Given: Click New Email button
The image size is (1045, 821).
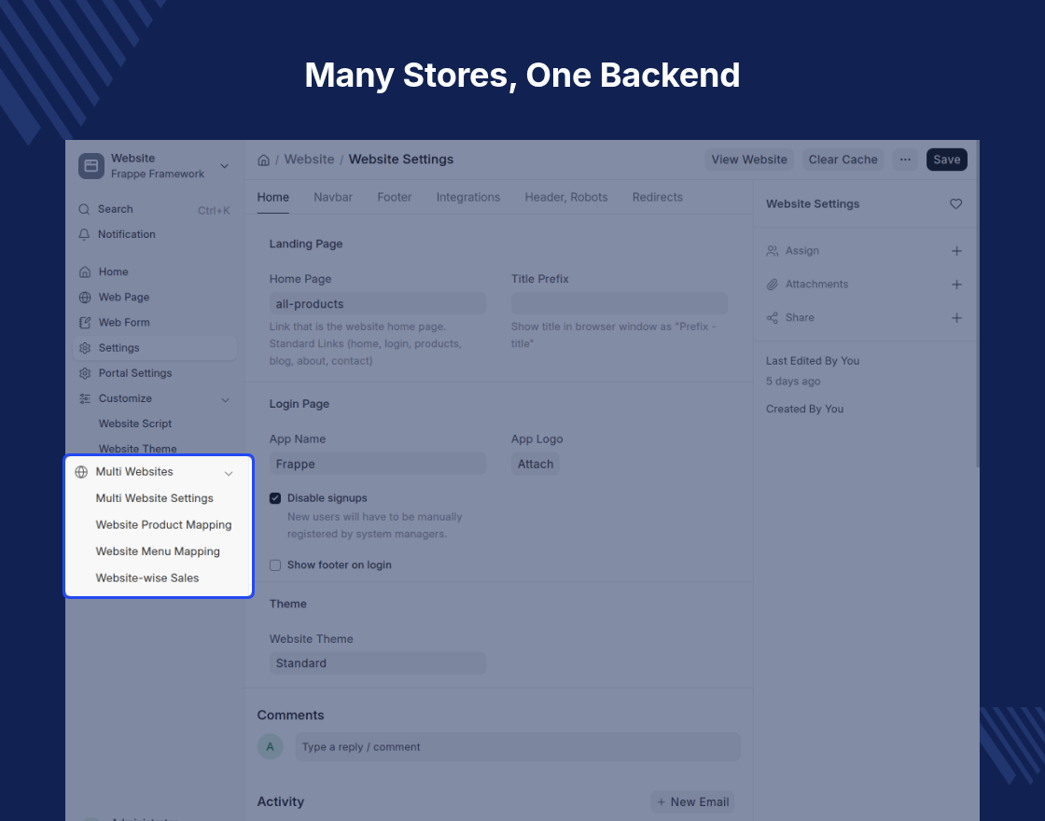Looking at the screenshot, I should (x=692, y=802).
